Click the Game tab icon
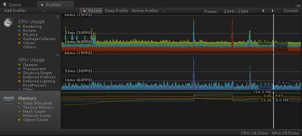 (5, 4)
